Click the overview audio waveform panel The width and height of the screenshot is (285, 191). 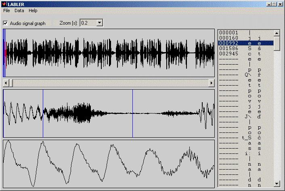109,53
